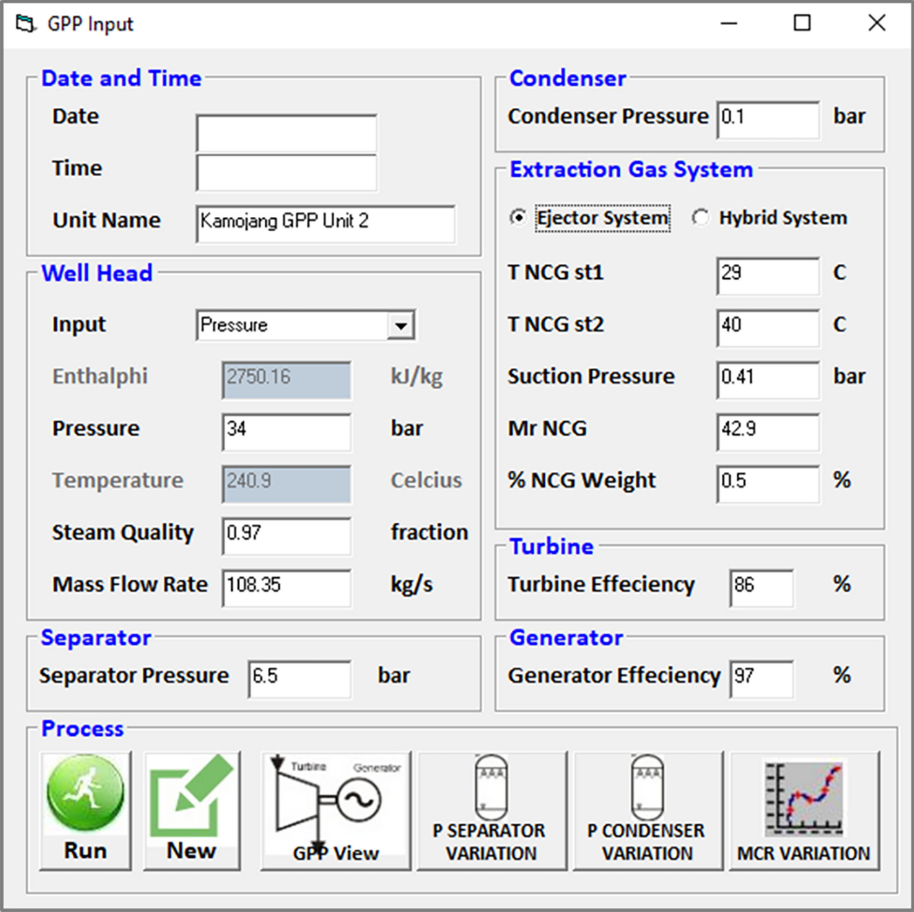The image size is (914, 912).
Task: Close the GPP Input window
Action: pos(877,24)
